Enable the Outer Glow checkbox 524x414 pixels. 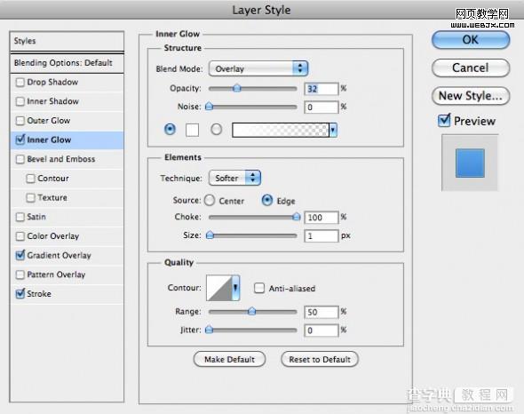(x=20, y=121)
